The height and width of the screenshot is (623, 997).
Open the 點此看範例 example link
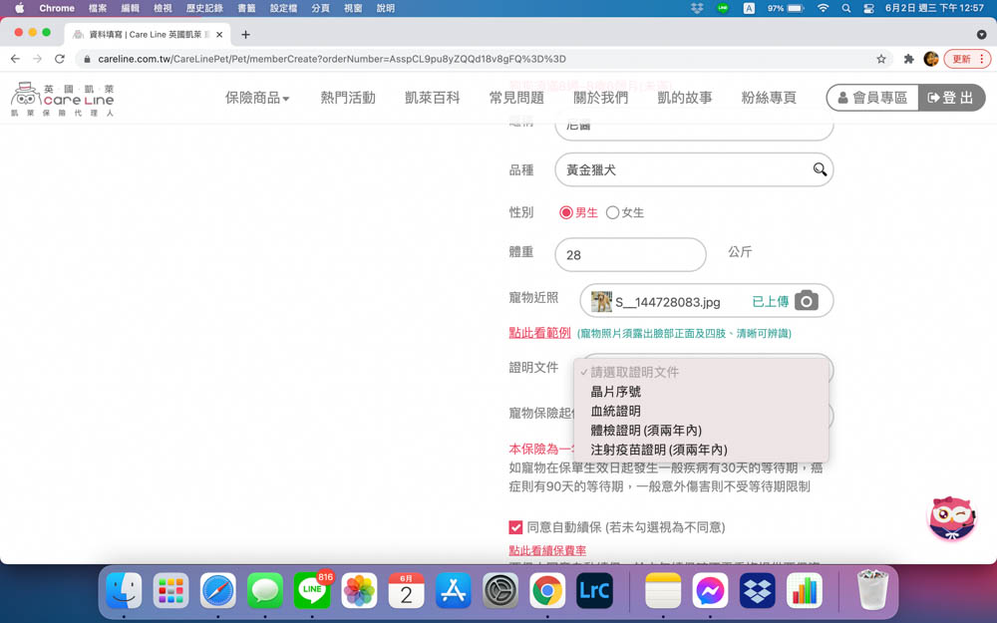(539, 331)
